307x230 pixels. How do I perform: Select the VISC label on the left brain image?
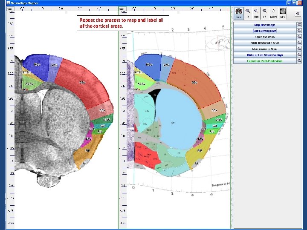(x=107, y=120)
